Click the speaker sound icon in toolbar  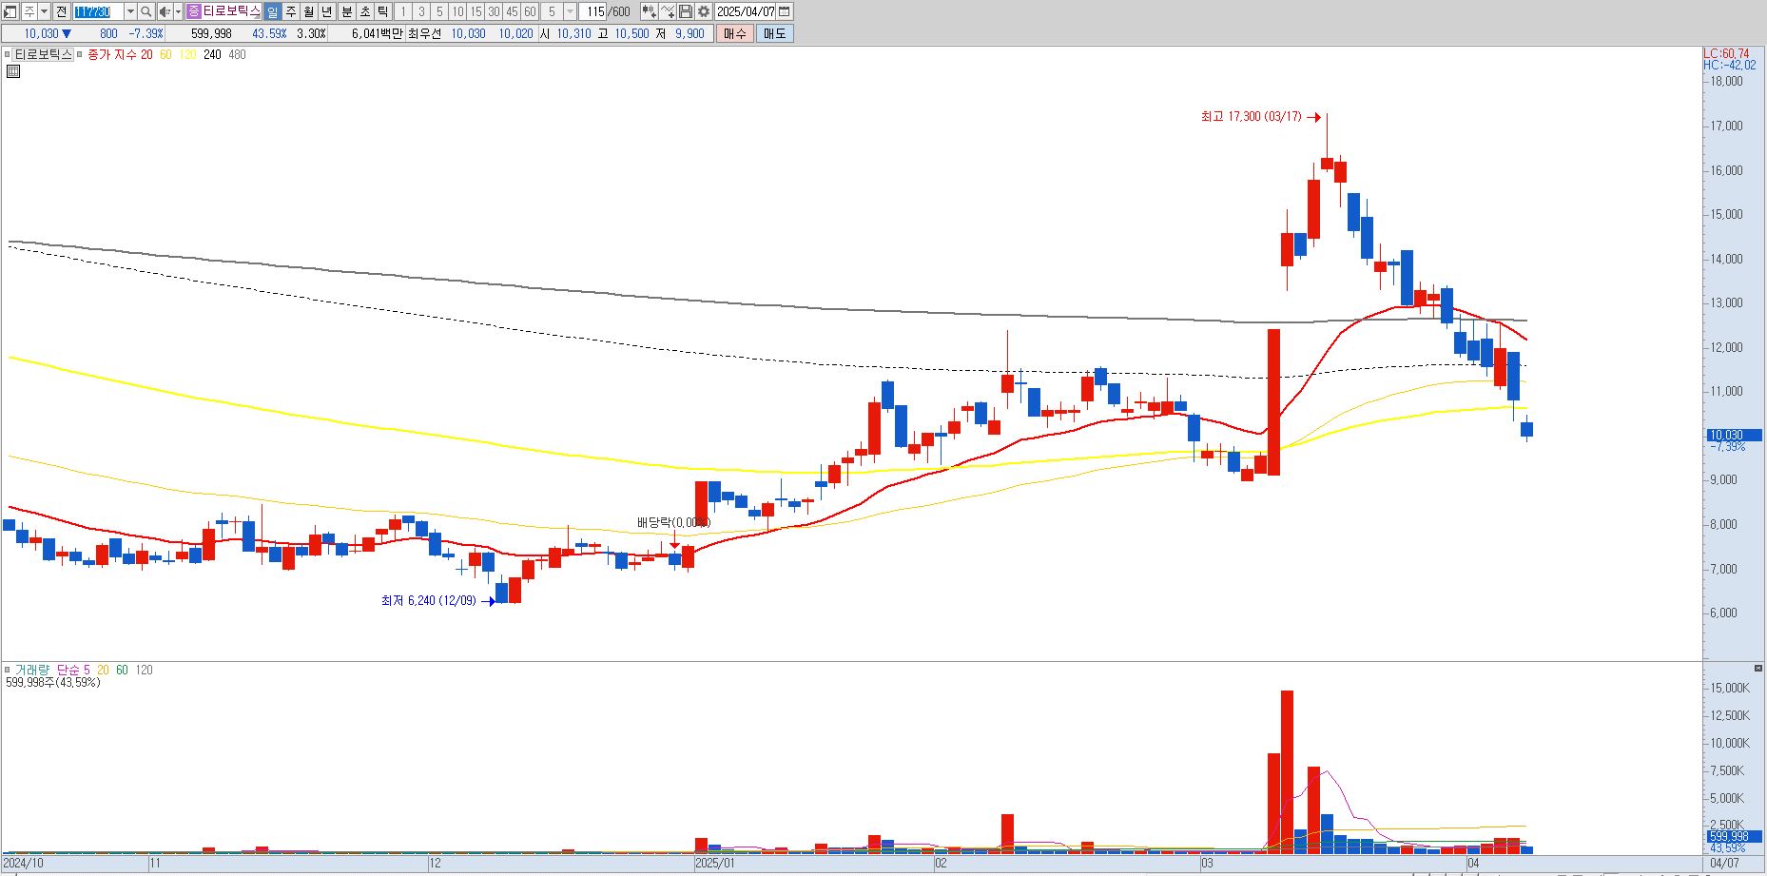(x=165, y=11)
